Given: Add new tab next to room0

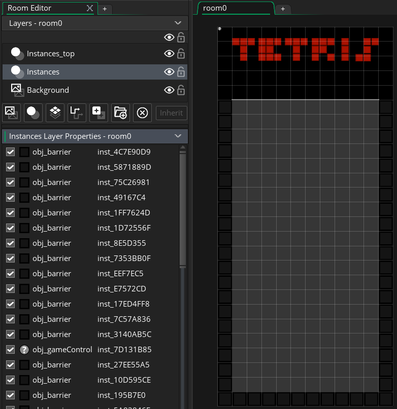Looking at the screenshot, I should tap(283, 9).
